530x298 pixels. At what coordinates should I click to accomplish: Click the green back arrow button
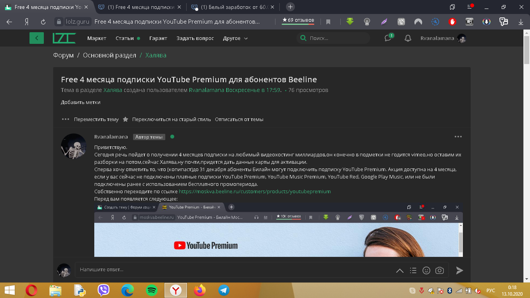[x=36, y=38]
